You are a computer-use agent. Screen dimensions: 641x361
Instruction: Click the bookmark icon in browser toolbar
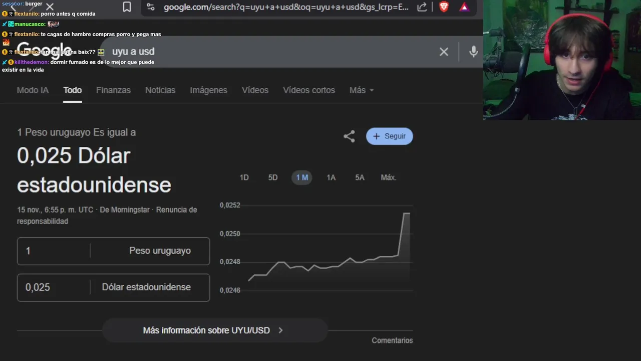pos(127,7)
